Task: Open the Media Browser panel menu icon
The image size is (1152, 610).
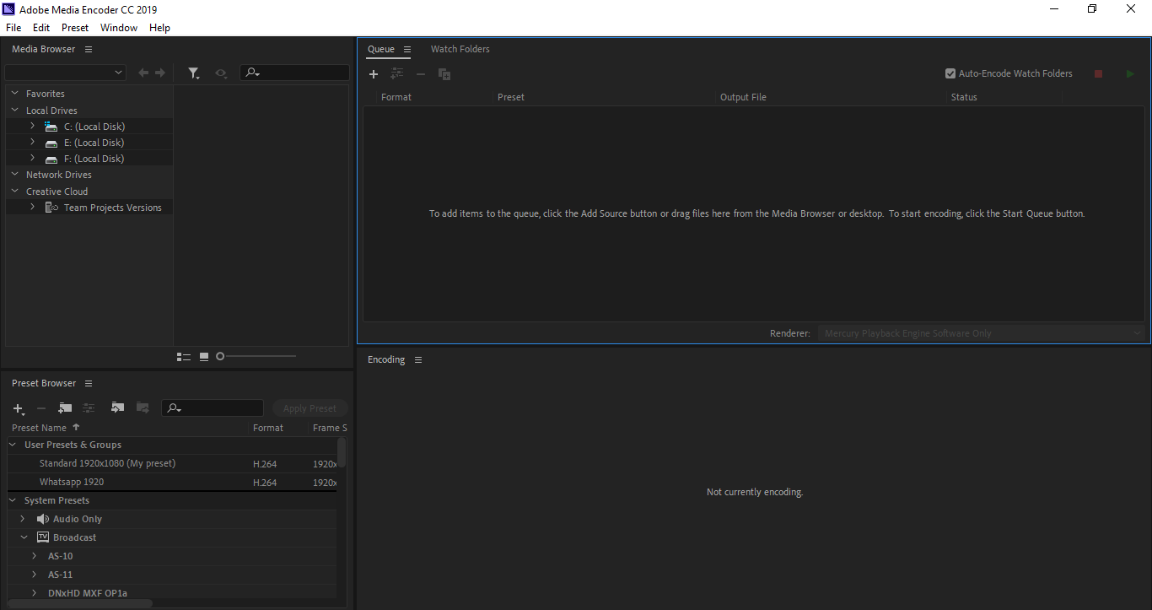Action: pos(89,50)
